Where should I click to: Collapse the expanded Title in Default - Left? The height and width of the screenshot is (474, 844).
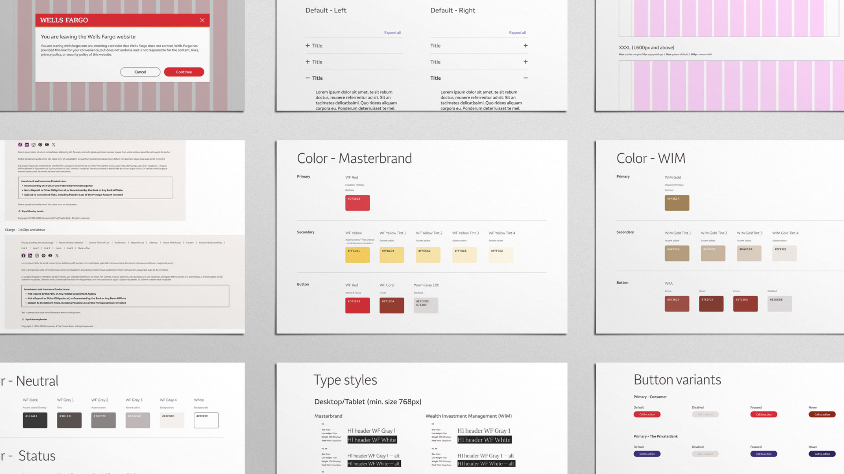[308, 78]
